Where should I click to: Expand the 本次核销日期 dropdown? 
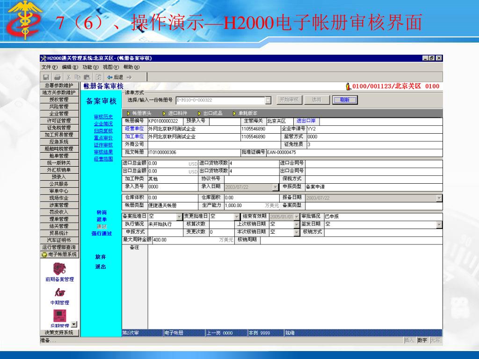point(296,232)
